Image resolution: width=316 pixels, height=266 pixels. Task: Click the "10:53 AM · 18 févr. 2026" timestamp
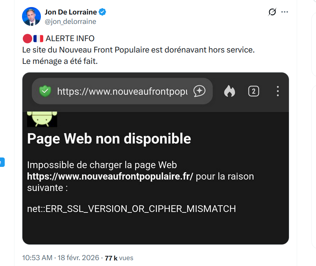(61, 258)
